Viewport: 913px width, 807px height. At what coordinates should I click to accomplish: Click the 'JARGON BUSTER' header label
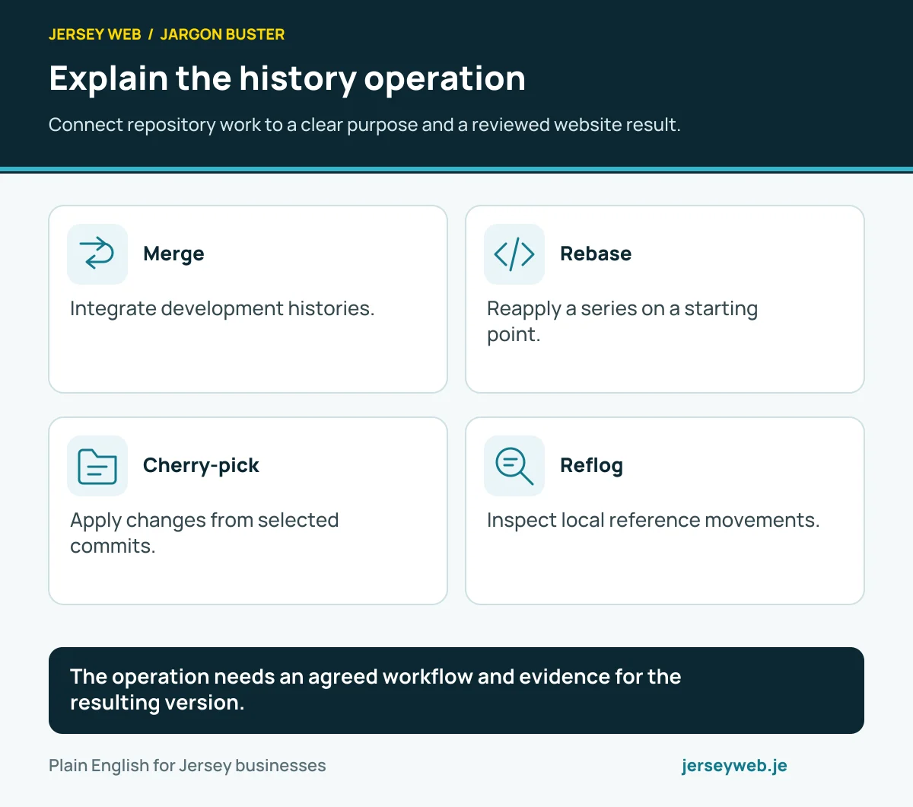pos(222,34)
